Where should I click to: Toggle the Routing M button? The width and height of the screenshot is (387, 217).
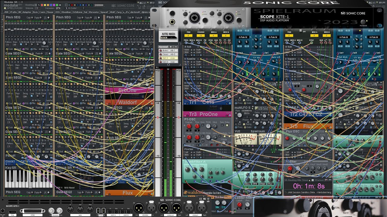pos(60,5)
